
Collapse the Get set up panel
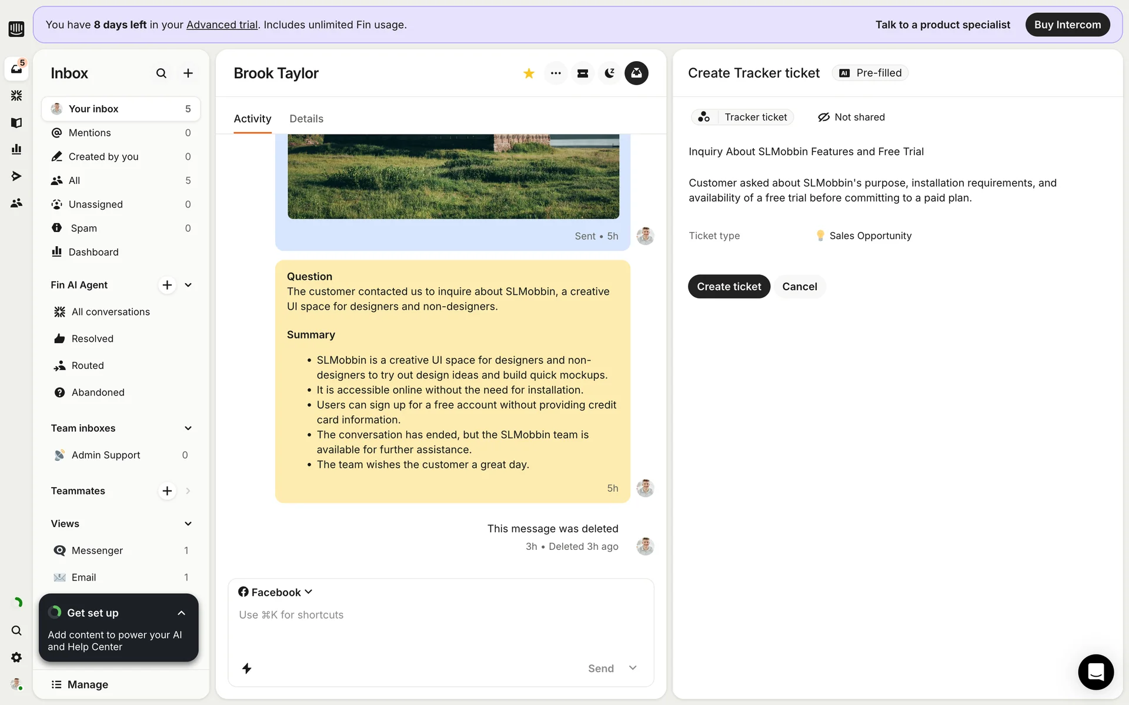click(181, 613)
